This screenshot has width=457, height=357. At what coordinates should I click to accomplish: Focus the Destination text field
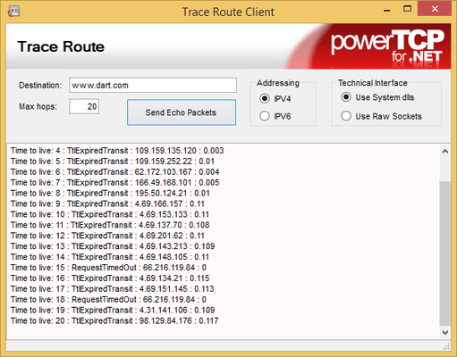pos(153,86)
